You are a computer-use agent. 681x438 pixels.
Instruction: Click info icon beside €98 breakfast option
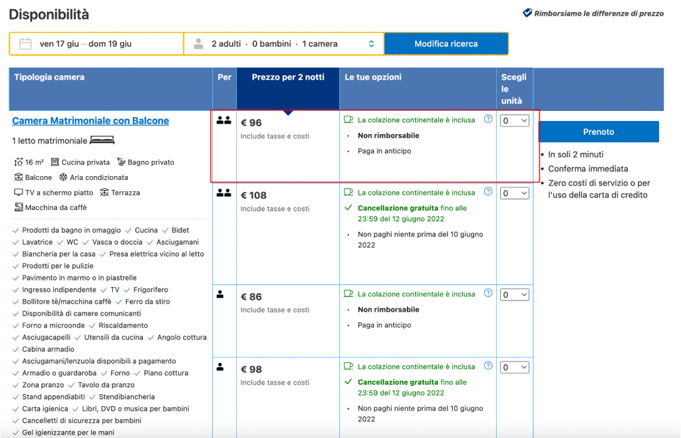(x=488, y=366)
